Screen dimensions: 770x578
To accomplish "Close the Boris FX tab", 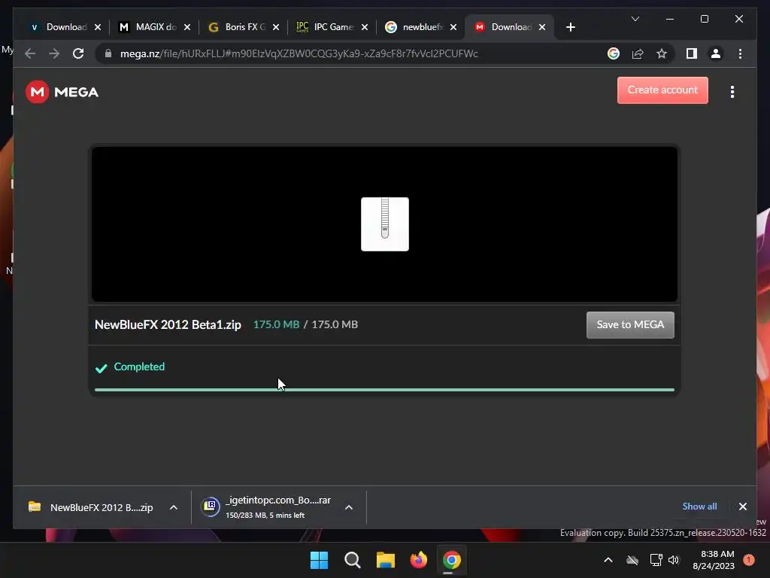I will (276, 27).
